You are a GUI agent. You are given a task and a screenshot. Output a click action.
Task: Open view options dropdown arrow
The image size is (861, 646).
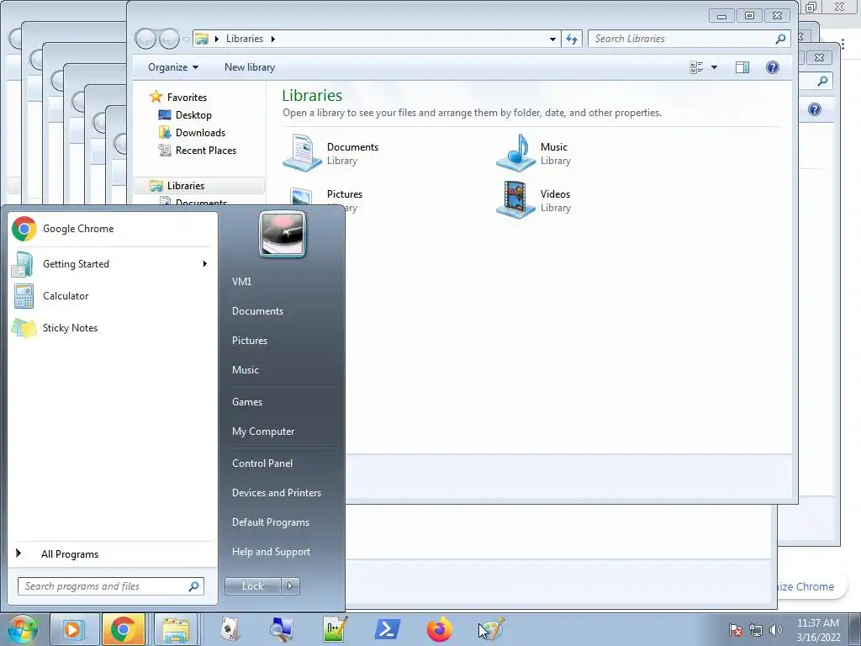715,67
